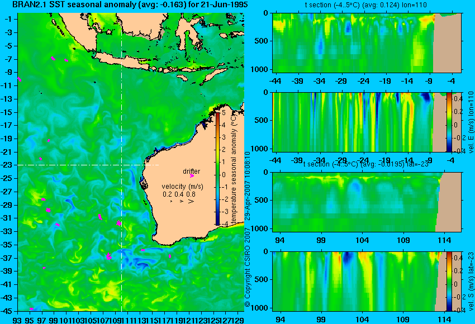This screenshot has width=475, height=324.
Task: Click the vel. E color bar for lon=110
Action: click(449, 122)
